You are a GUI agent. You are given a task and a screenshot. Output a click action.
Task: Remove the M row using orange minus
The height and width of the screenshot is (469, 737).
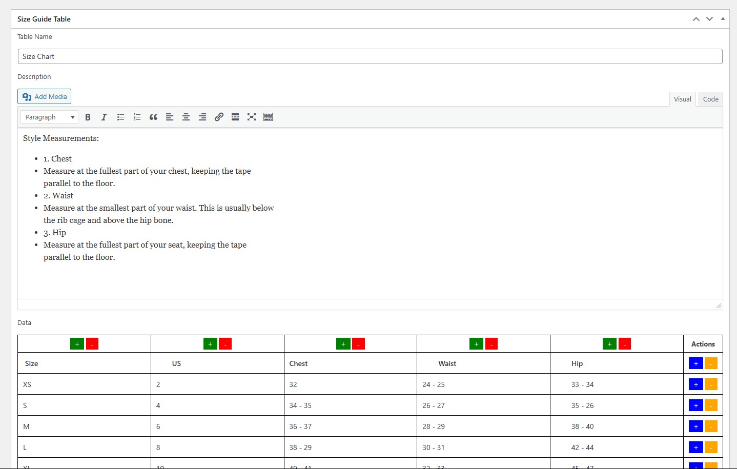pyautogui.click(x=711, y=426)
